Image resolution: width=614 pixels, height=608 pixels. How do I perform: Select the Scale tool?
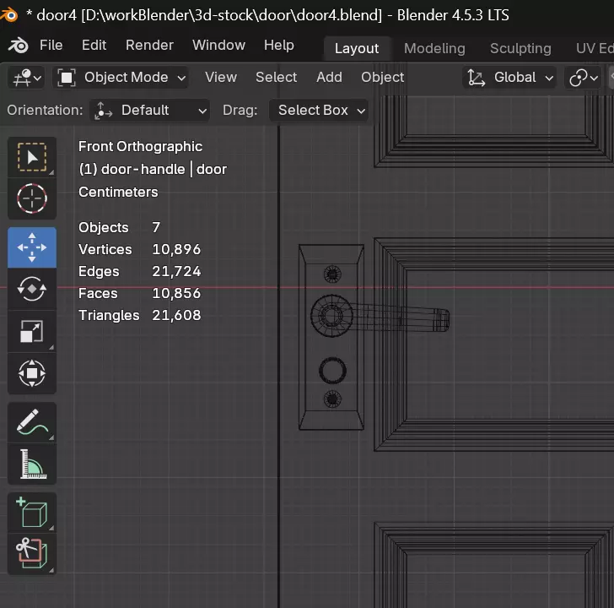tap(32, 331)
